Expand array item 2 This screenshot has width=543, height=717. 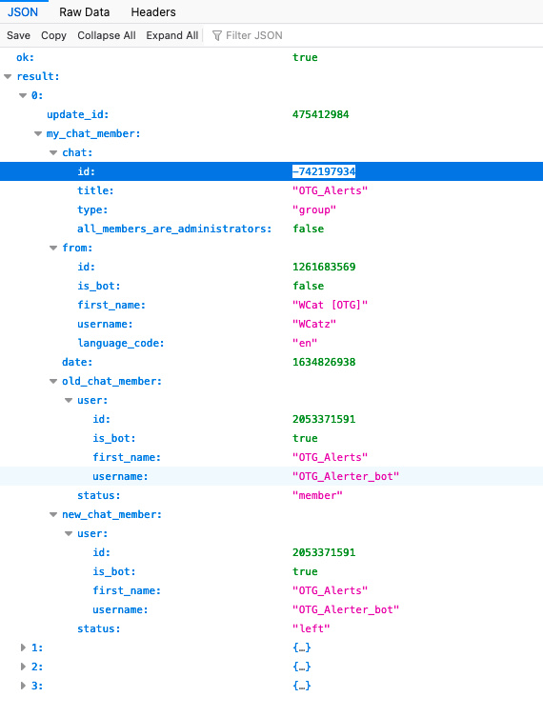tap(23, 667)
